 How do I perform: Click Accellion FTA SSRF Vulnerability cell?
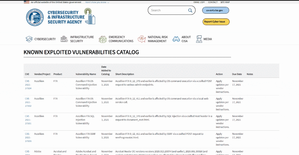pyautogui.click(x=85, y=136)
